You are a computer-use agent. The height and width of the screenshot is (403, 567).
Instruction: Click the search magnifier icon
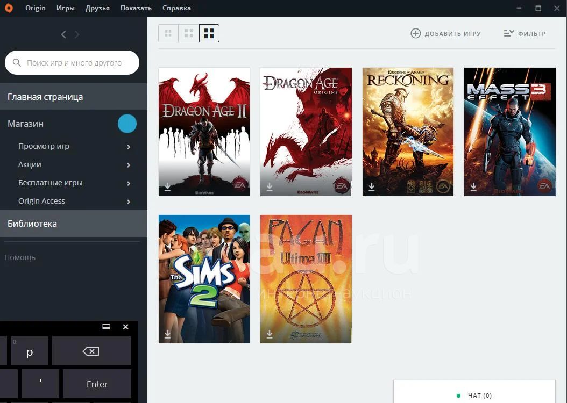click(17, 62)
